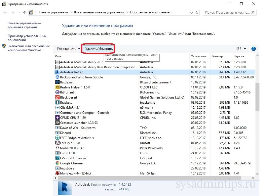Open Просмотр установленных обновлений link
260x196 pixels.
click(x=27, y=38)
